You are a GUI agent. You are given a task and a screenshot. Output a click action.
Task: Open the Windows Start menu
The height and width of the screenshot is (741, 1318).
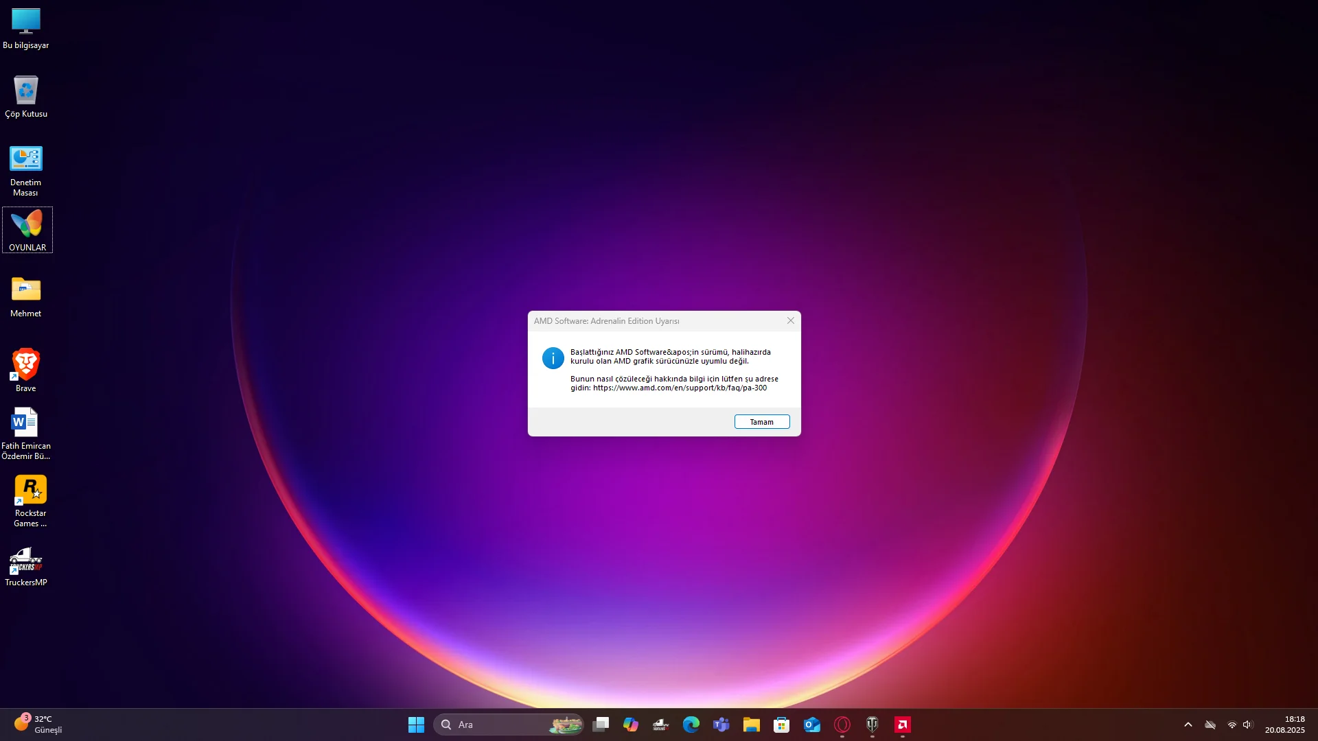point(416,725)
